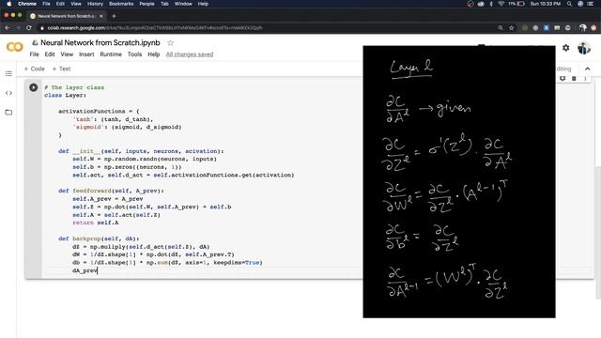601x338 pixels.
Task: Open the Colab View menu
Action: coord(67,54)
